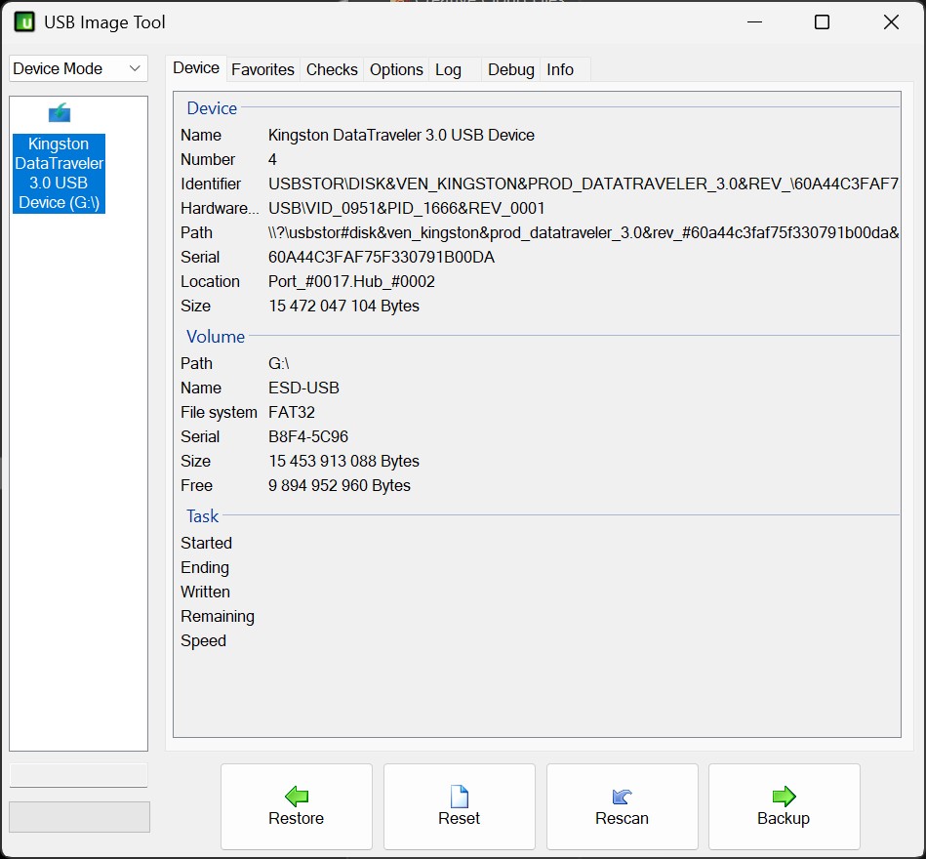Close the USB Image Tool window
Screen dimensions: 926x859
pos(891,21)
